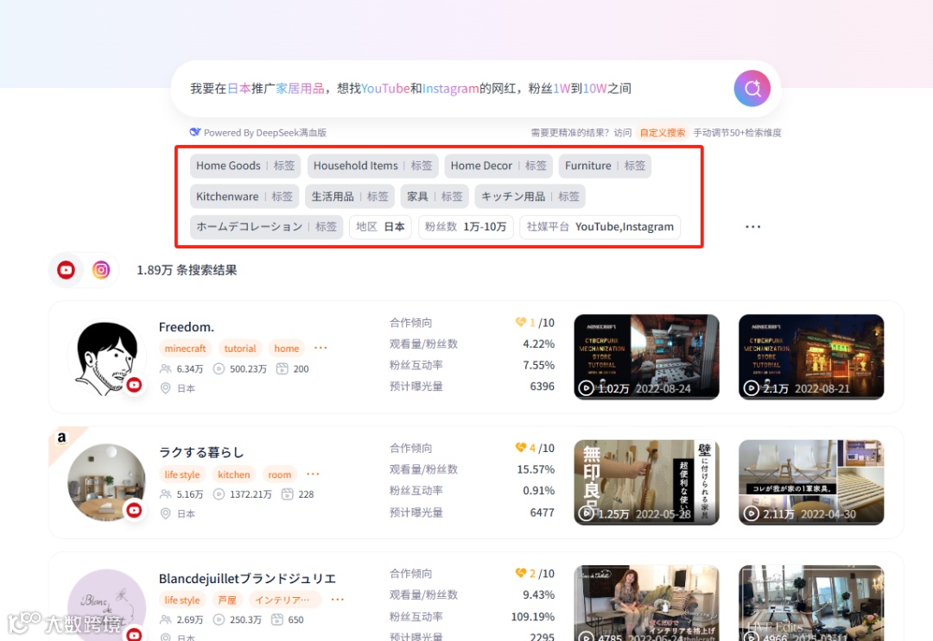Open the Freedom. influencer profile name

(187, 327)
